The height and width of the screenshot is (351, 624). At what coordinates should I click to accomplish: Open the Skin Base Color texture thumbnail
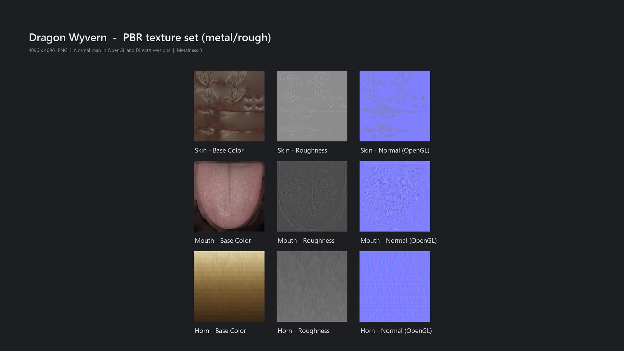(x=229, y=106)
